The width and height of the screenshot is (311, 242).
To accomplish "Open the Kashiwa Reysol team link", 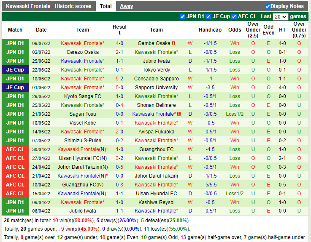I will 156,202.
